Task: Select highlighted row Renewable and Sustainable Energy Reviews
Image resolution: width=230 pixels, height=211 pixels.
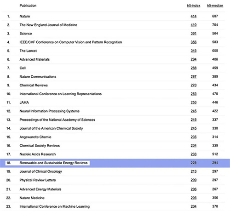Action: [x=115, y=163]
